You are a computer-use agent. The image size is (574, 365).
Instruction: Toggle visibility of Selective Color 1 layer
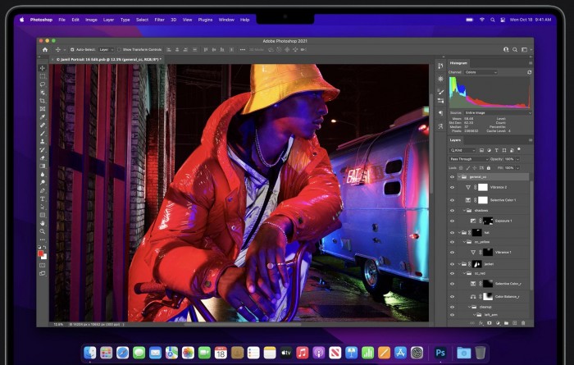pos(452,199)
